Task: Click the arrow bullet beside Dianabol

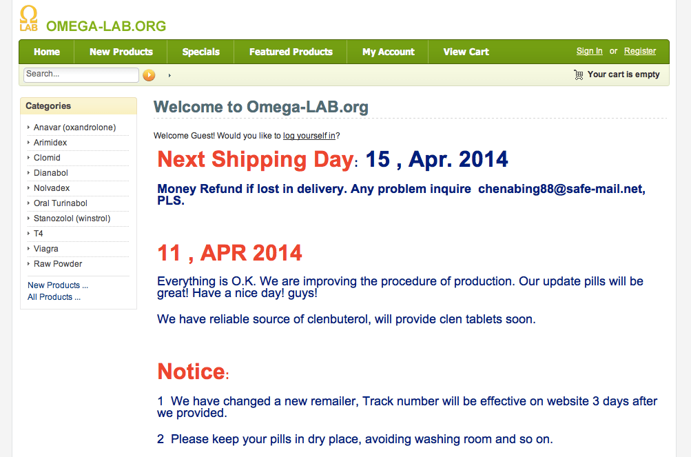Action: tap(29, 173)
